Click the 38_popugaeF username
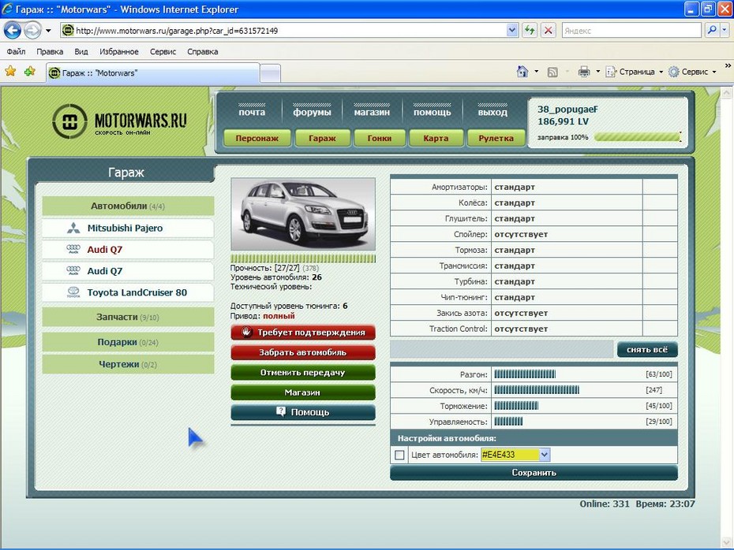The height and width of the screenshot is (550, 734). click(x=567, y=110)
